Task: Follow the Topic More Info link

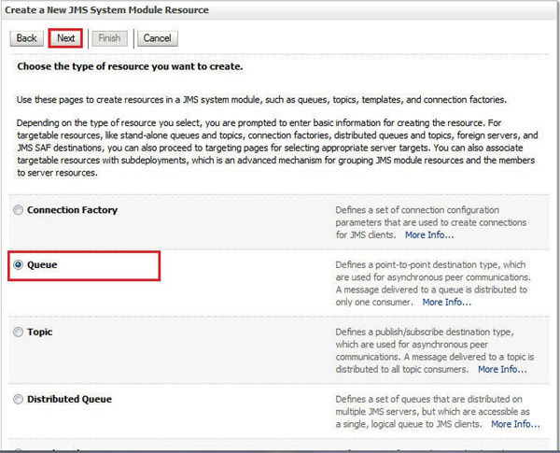Action: tap(502, 369)
